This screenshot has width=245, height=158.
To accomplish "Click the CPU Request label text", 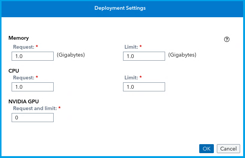I will point(23,78).
